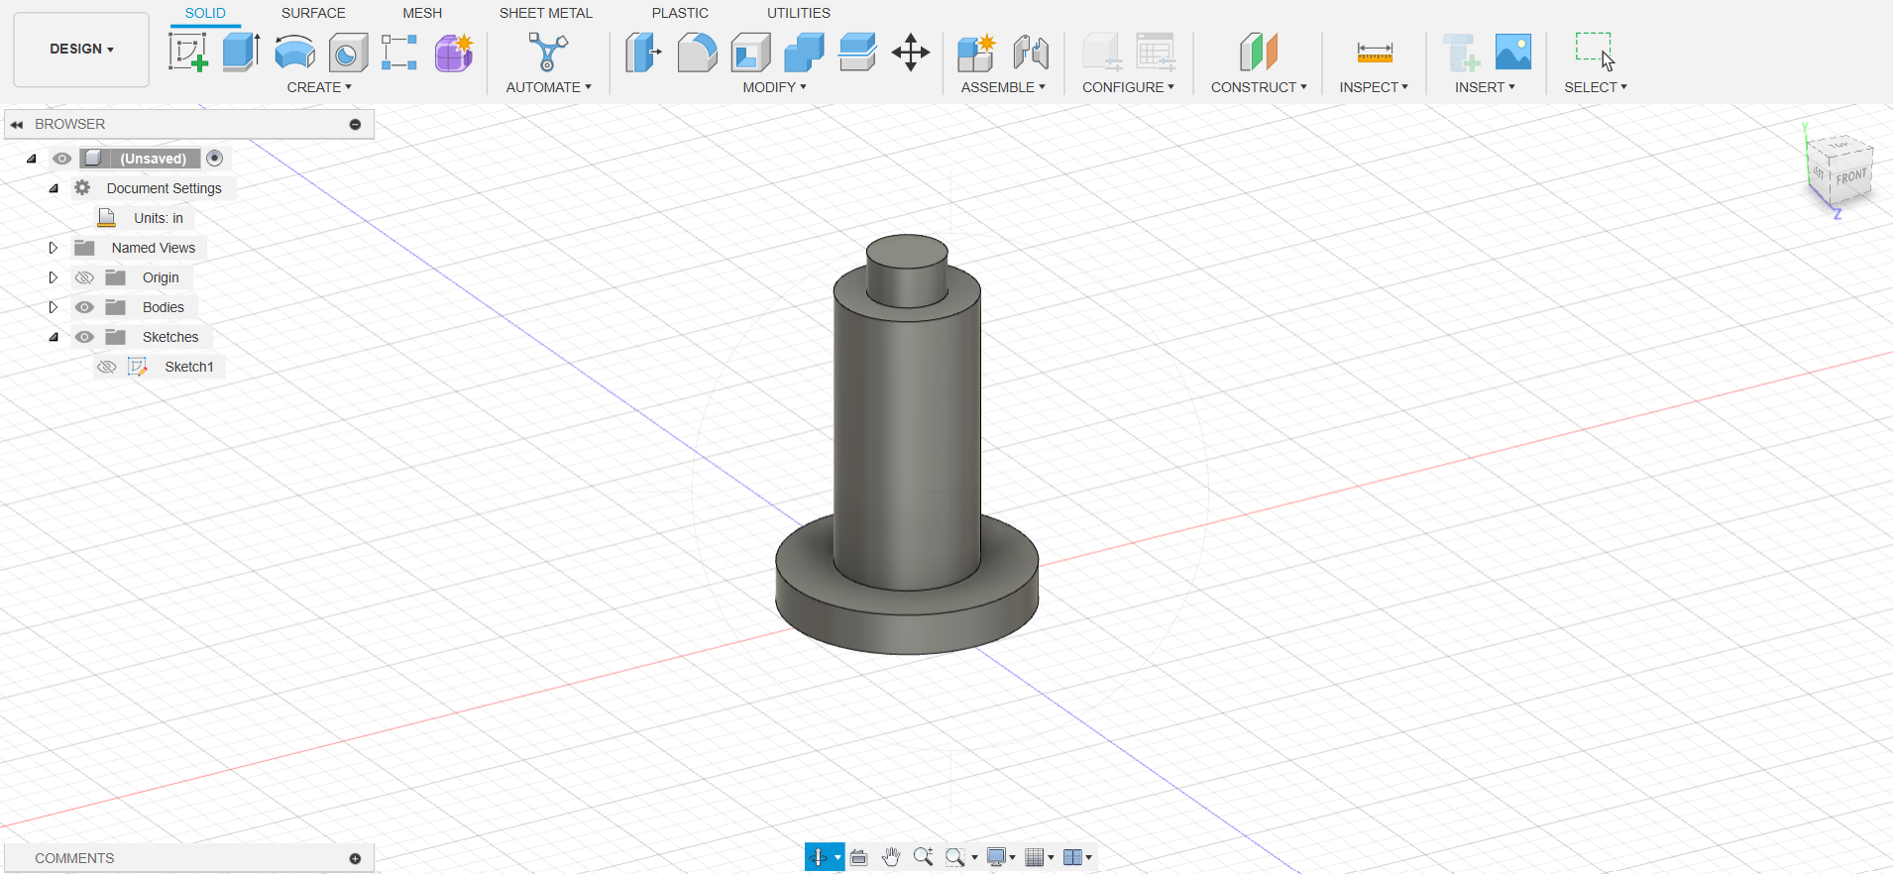Image resolution: width=1893 pixels, height=874 pixels.
Task: Expand the Bodies folder
Action: point(54,307)
